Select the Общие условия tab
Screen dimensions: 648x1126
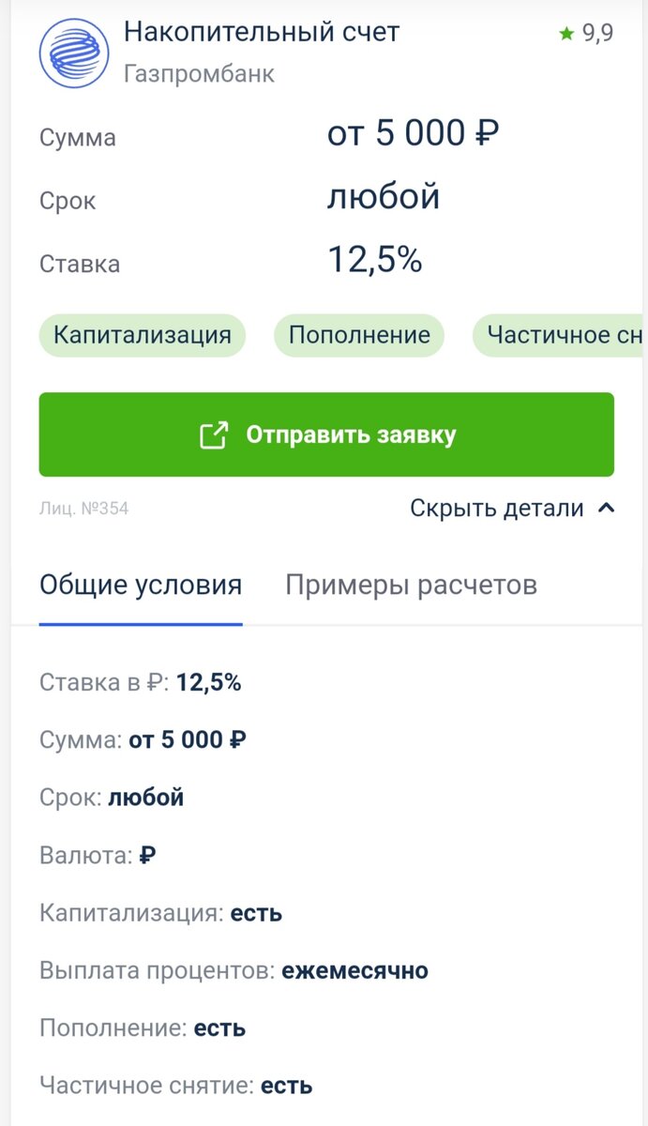(141, 586)
